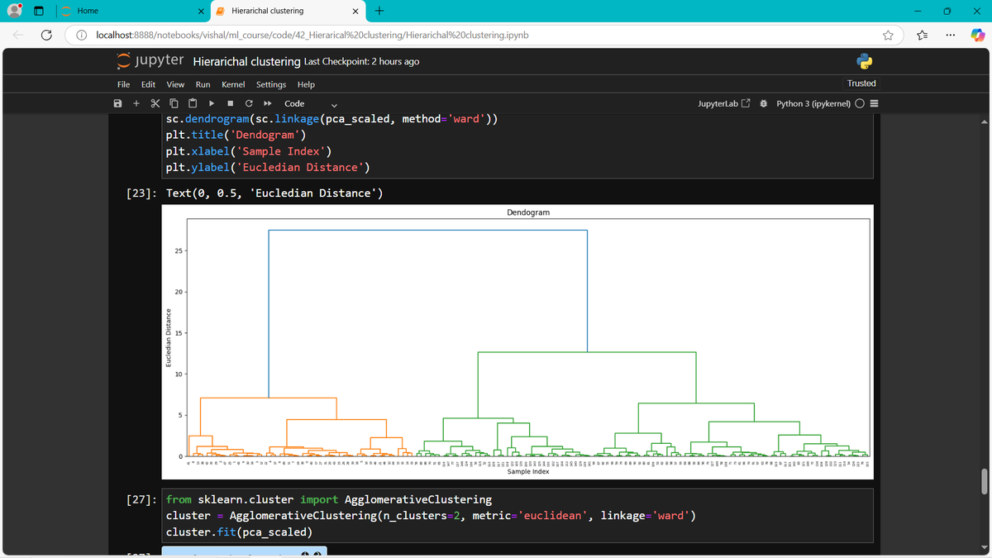Open the toolbar hamburger menu icon
Viewport: 992px width, 558px height.
874,103
